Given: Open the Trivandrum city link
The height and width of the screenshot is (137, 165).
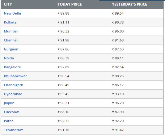Looking at the screenshot, I should click(x=14, y=130).
